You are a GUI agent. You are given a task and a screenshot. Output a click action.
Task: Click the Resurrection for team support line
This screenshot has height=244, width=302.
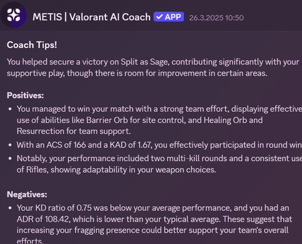pyautogui.click(x=74, y=131)
